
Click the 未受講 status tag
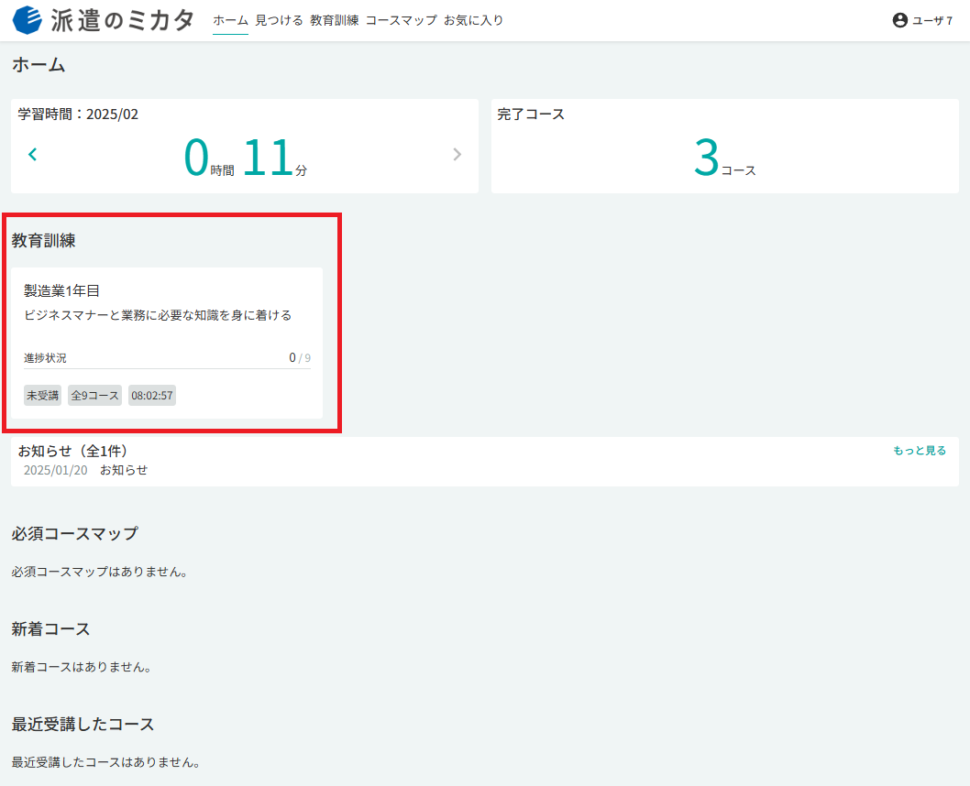click(43, 396)
